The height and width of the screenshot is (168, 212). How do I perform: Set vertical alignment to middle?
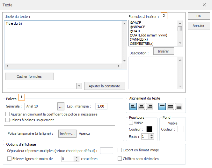pyautogui.click(x=171, y=107)
